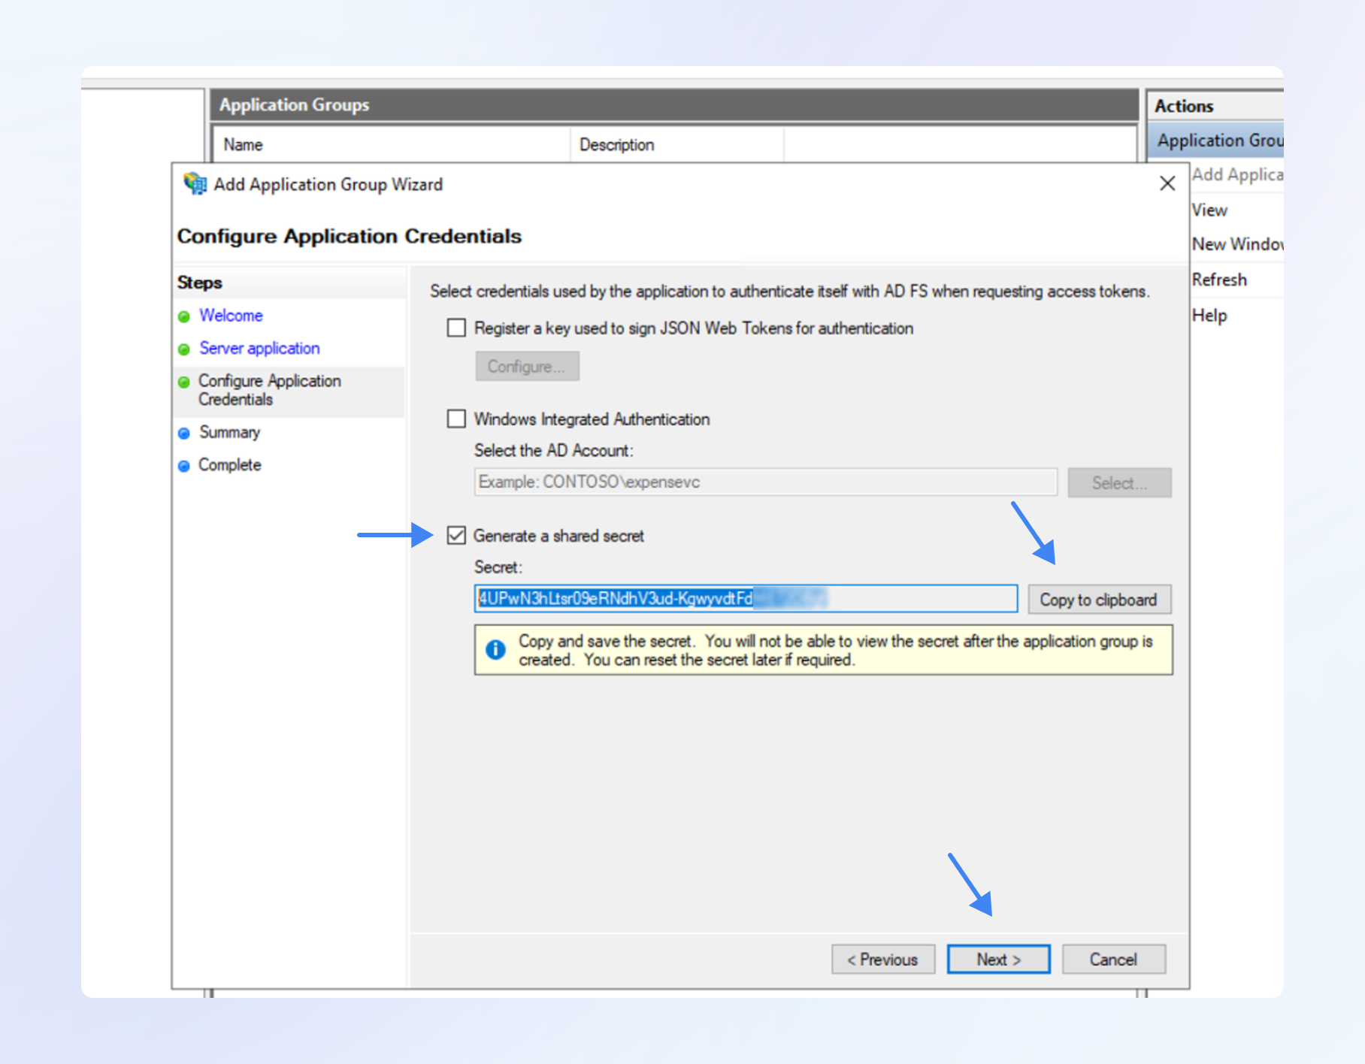This screenshot has width=1365, height=1064.
Task: Click blue bullet beside Summary step
Action: [x=184, y=433]
